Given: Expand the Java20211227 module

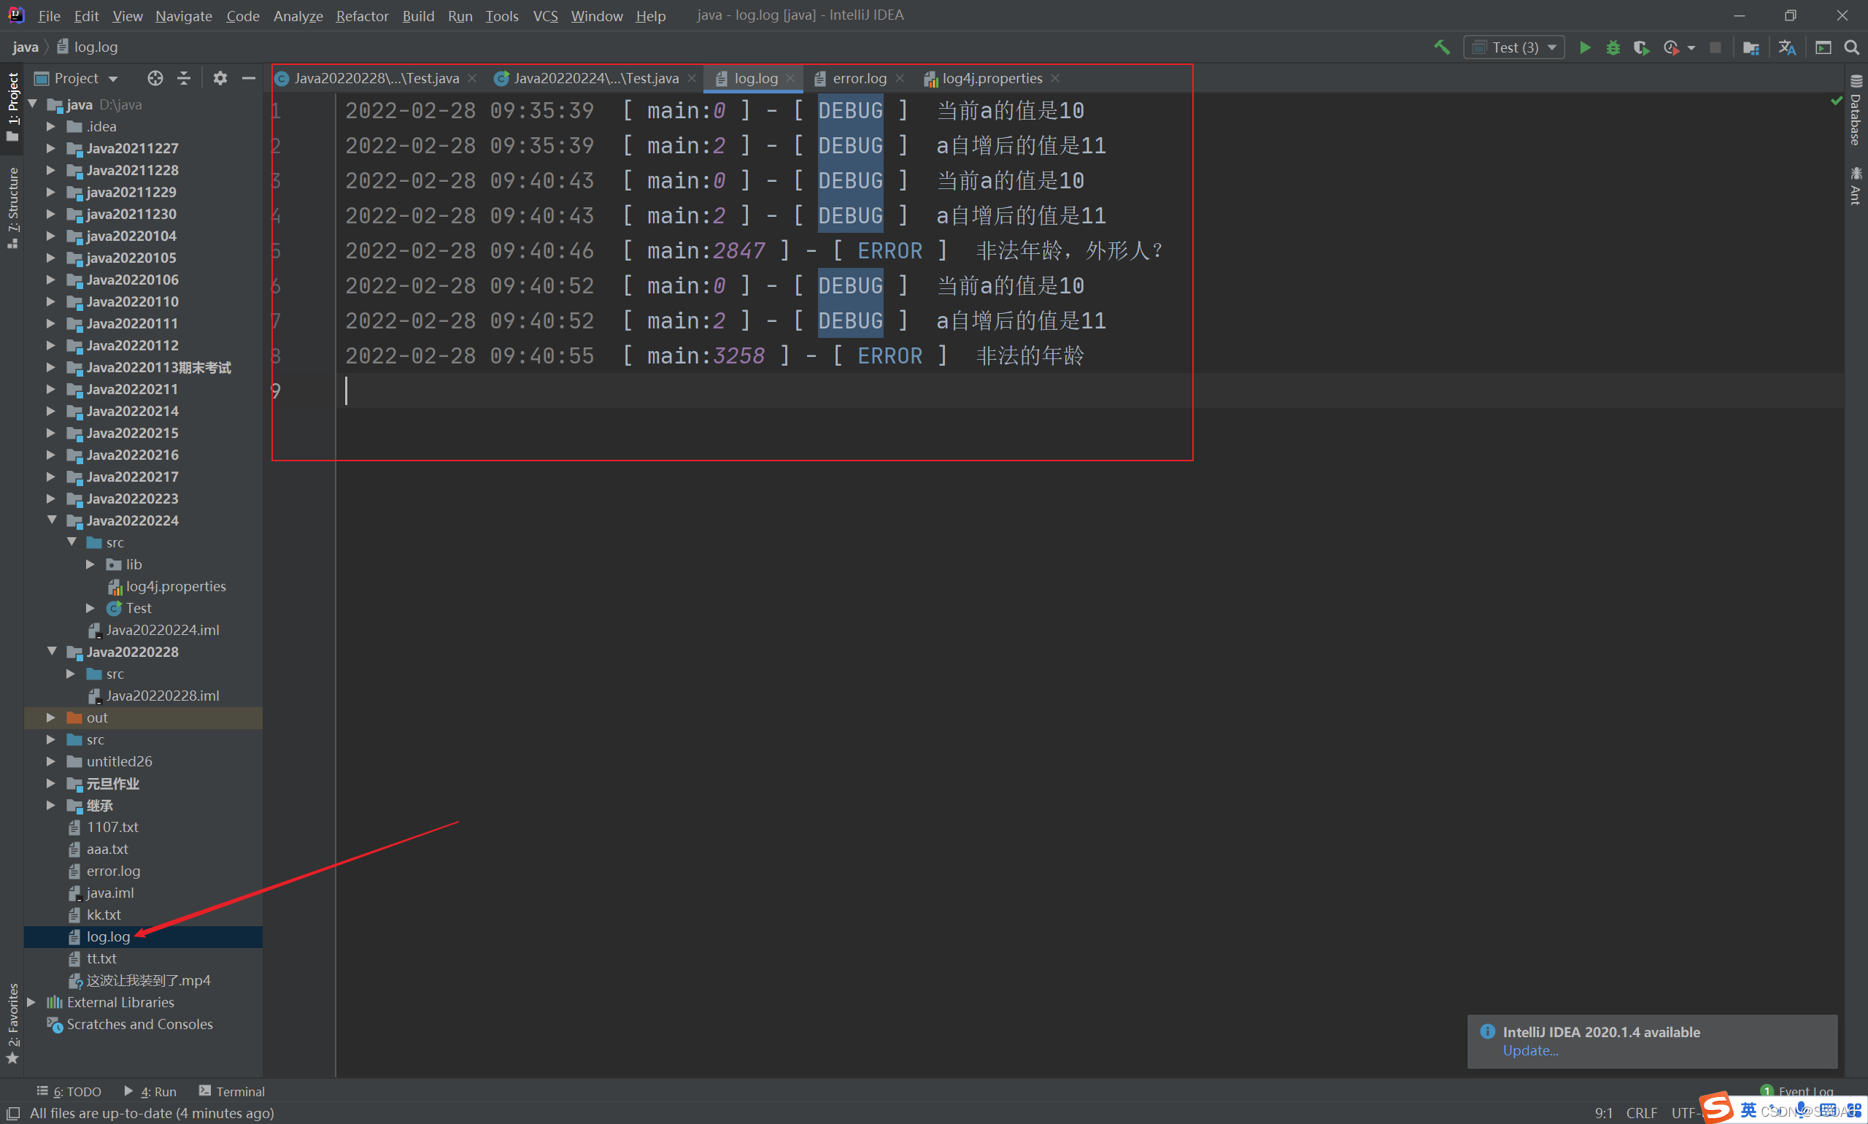Looking at the screenshot, I should tap(51, 148).
